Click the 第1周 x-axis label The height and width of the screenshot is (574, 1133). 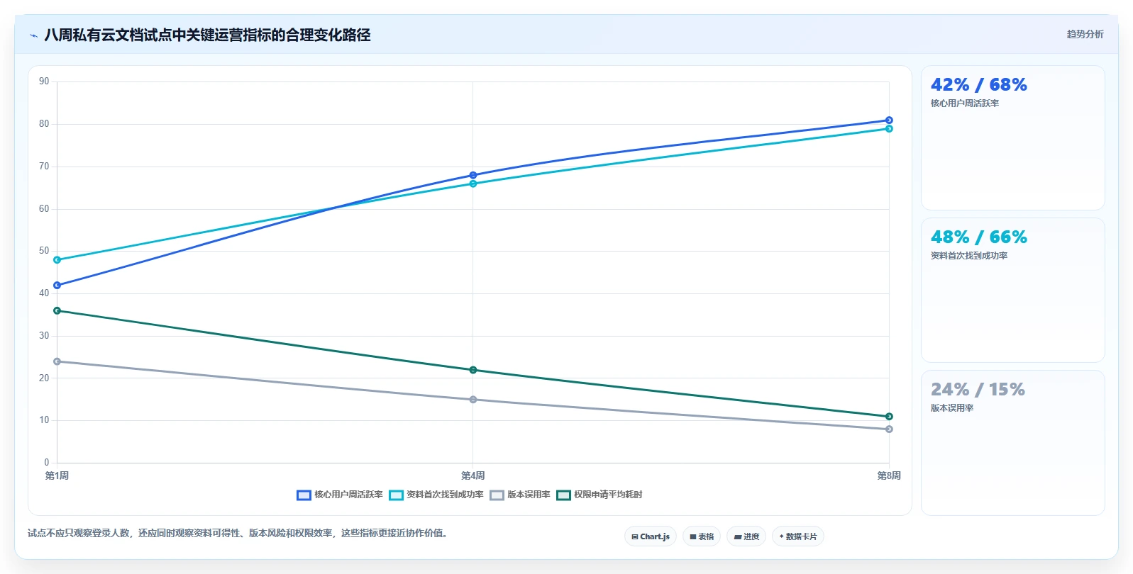coord(57,475)
